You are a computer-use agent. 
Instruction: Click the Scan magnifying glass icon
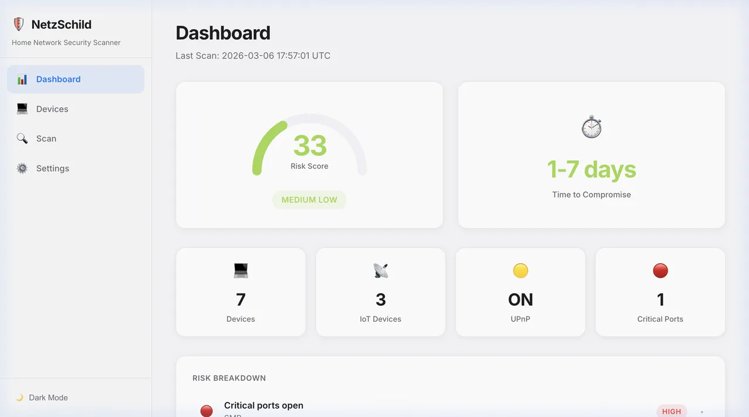22,139
